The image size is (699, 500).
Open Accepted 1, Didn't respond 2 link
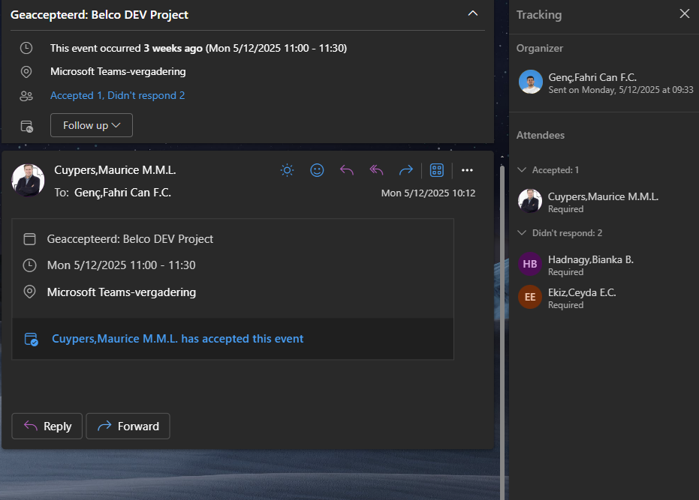(117, 95)
